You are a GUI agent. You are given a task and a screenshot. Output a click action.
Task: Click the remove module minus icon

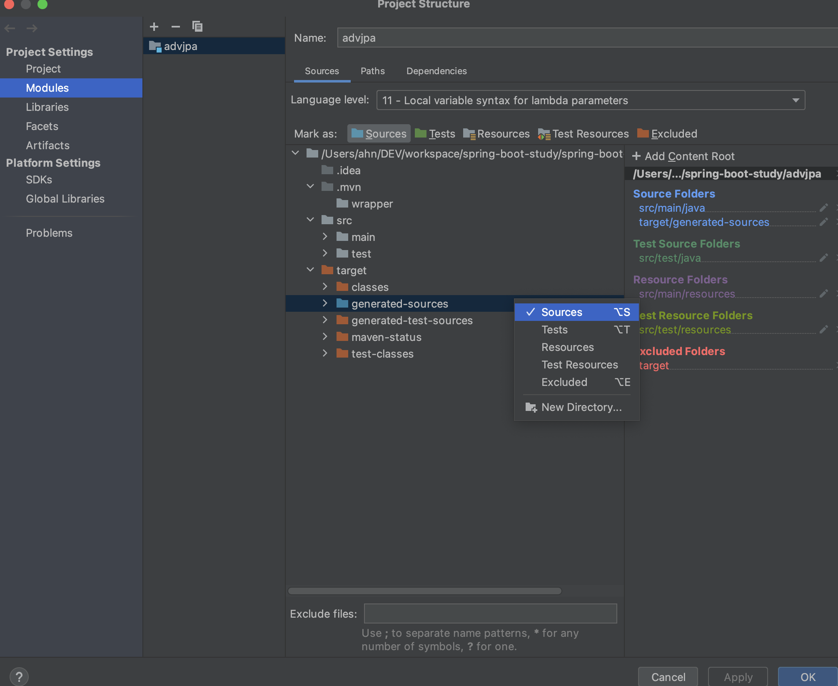point(175,27)
